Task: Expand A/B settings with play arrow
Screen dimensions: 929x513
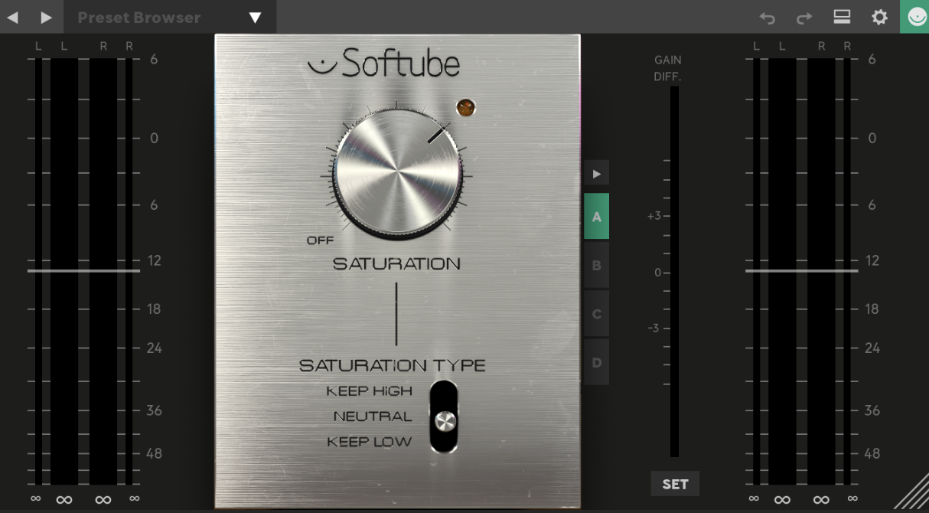Action: (597, 174)
